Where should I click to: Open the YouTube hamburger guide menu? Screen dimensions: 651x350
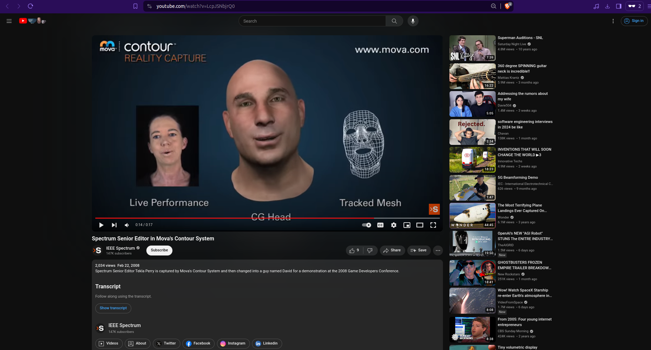coord(9,21)
